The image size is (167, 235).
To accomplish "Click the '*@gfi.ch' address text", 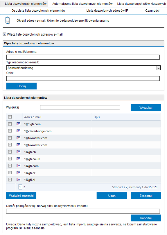I will coord(30,152).
